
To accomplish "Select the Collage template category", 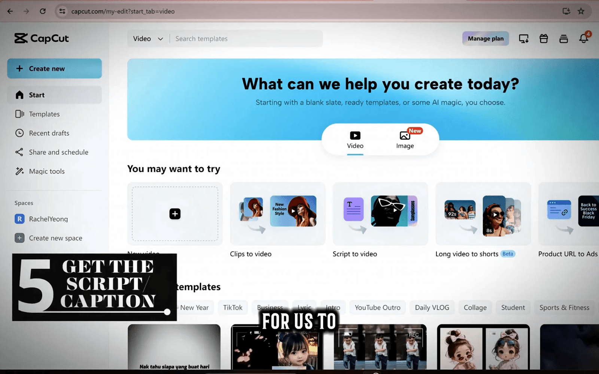I will tap(475, 307).
